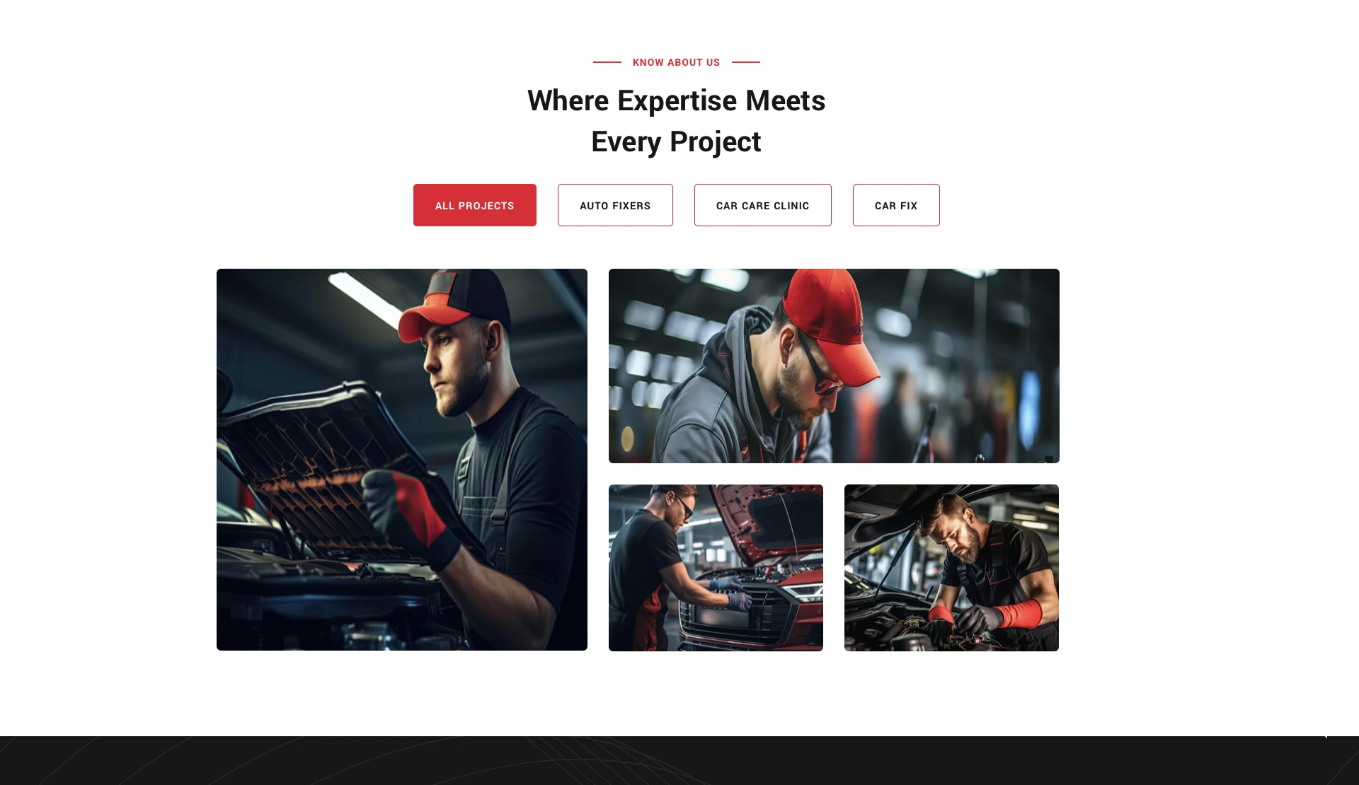Click the red wristband in the bottom-right photo

click(x=1019, y=613)
